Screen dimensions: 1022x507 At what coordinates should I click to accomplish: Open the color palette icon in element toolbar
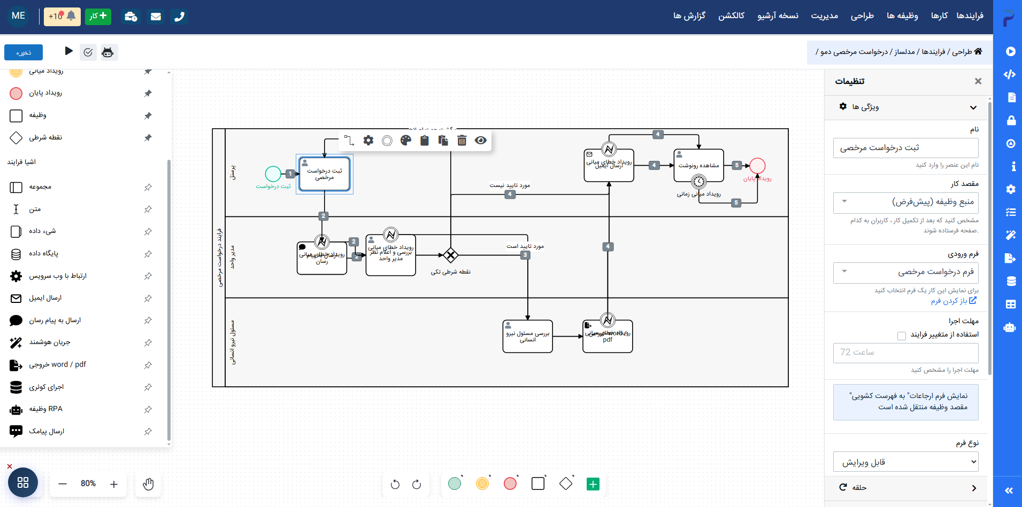[406, 141]
